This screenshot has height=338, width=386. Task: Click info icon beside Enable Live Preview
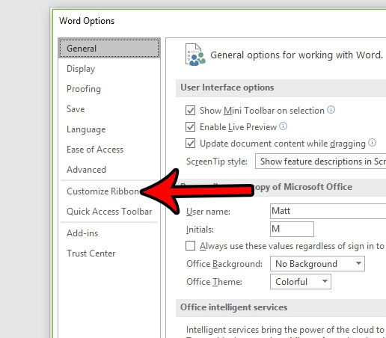pyautogui.click(x=283, y=126)
